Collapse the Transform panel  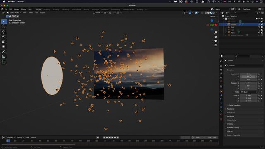click(231, 70)
